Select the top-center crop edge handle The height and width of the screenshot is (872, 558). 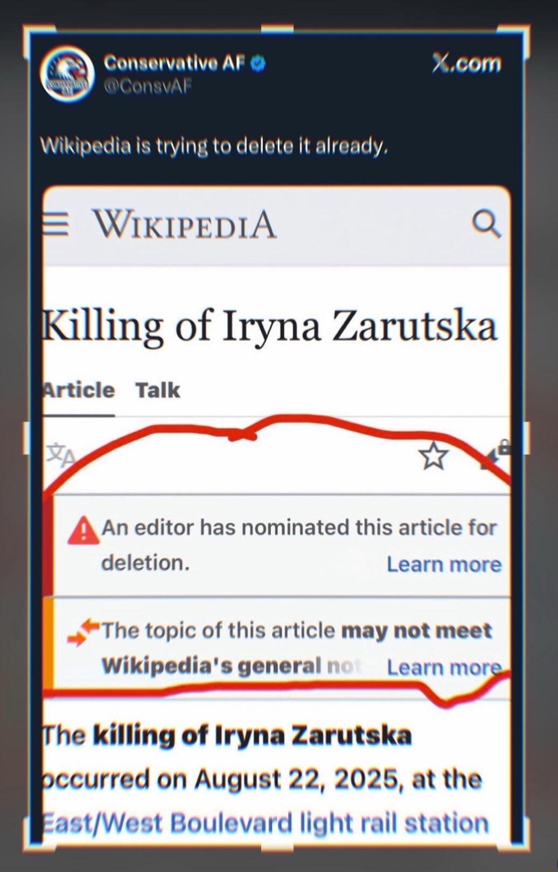pos(277,29)
